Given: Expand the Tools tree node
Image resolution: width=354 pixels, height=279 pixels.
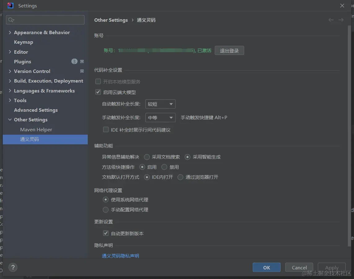Looking at the screenshot, I should (10, 100).
